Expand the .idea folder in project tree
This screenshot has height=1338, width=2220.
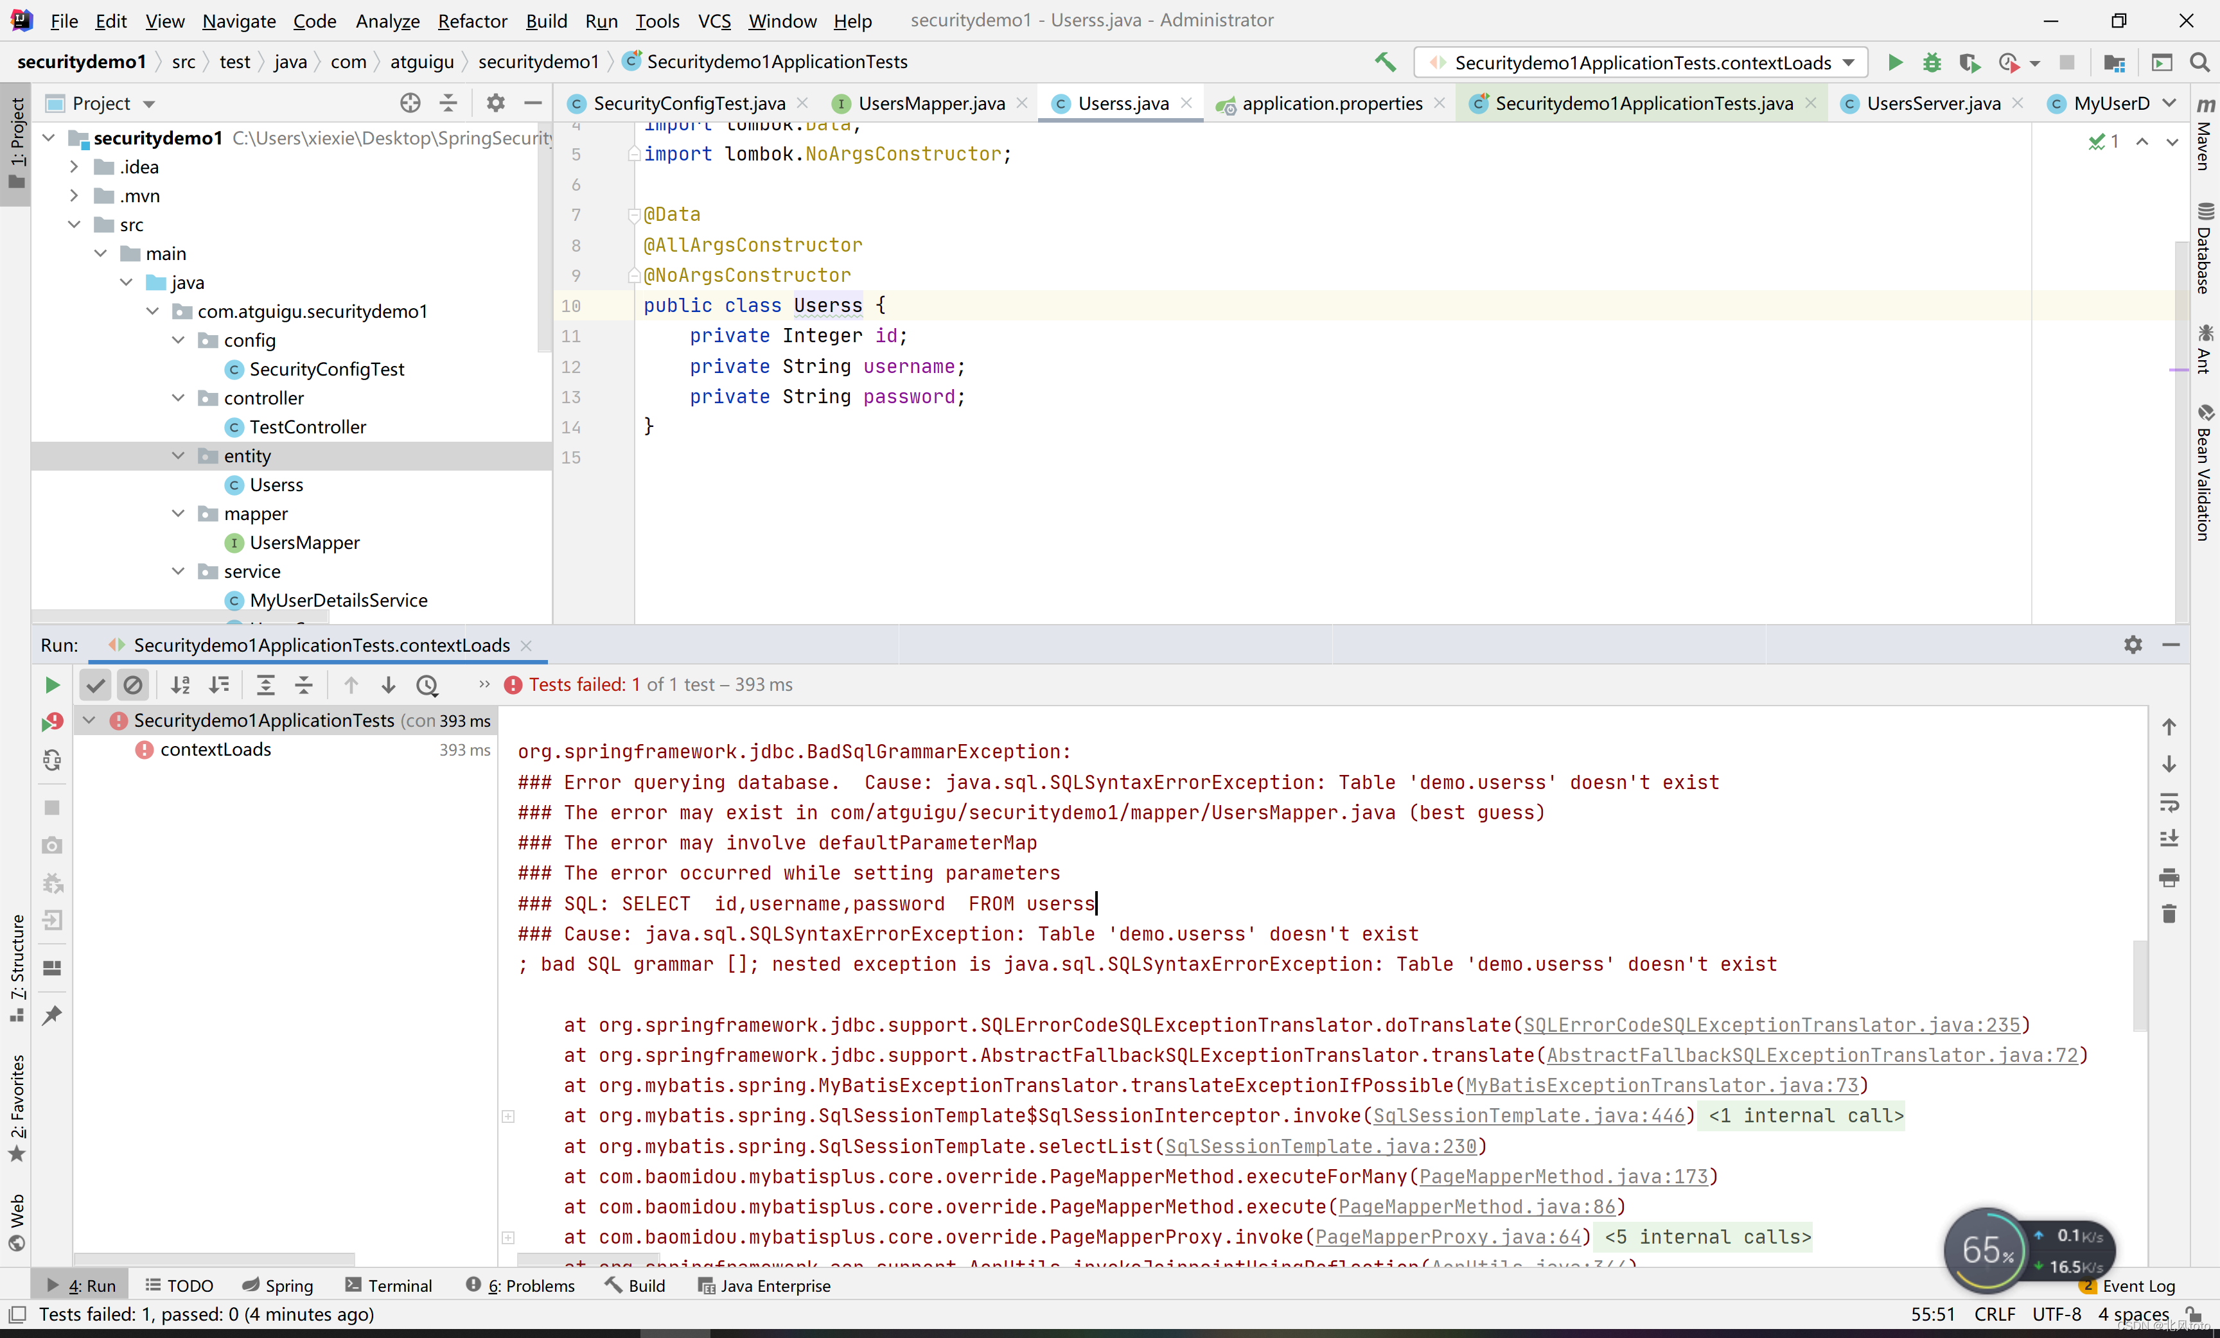point(74,166)
